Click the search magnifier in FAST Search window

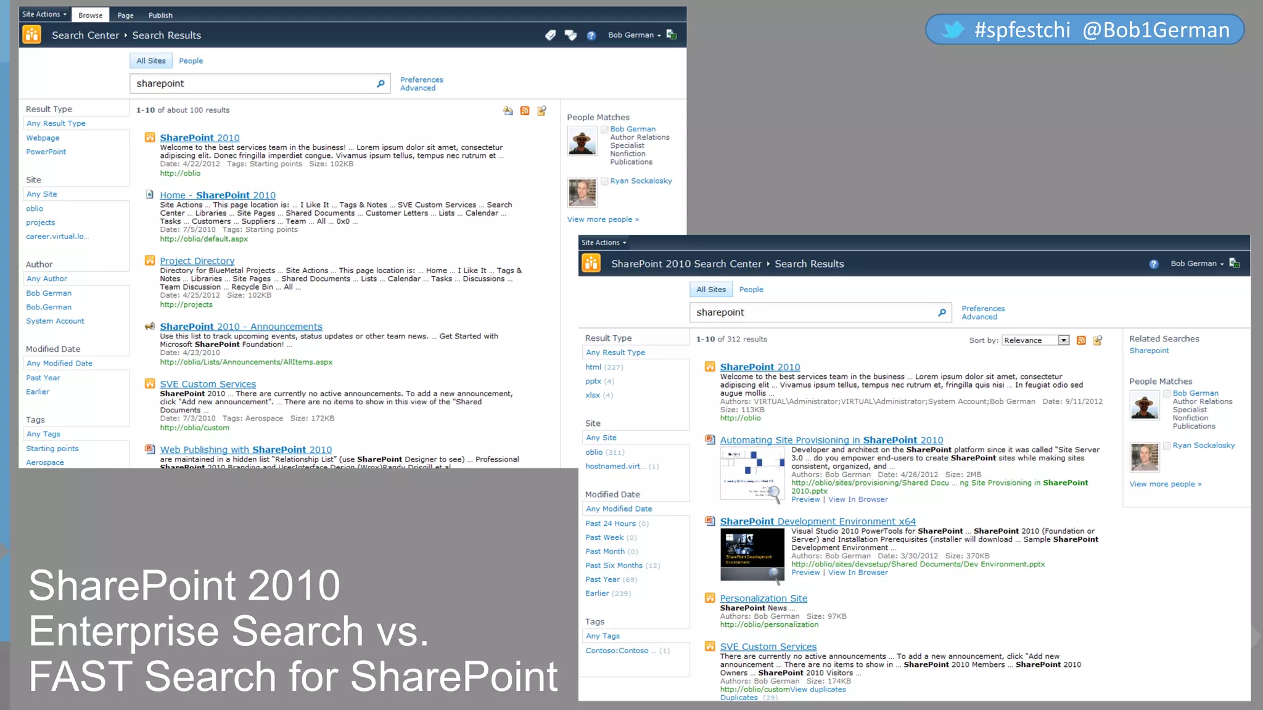942,312
